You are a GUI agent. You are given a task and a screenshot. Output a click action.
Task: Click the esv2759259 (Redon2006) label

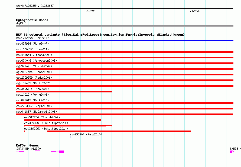click(x=34, y=78)
